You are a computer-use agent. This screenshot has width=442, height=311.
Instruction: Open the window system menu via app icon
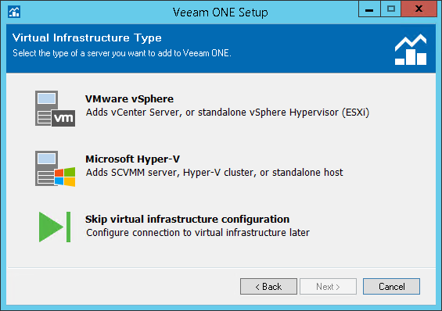14,12
